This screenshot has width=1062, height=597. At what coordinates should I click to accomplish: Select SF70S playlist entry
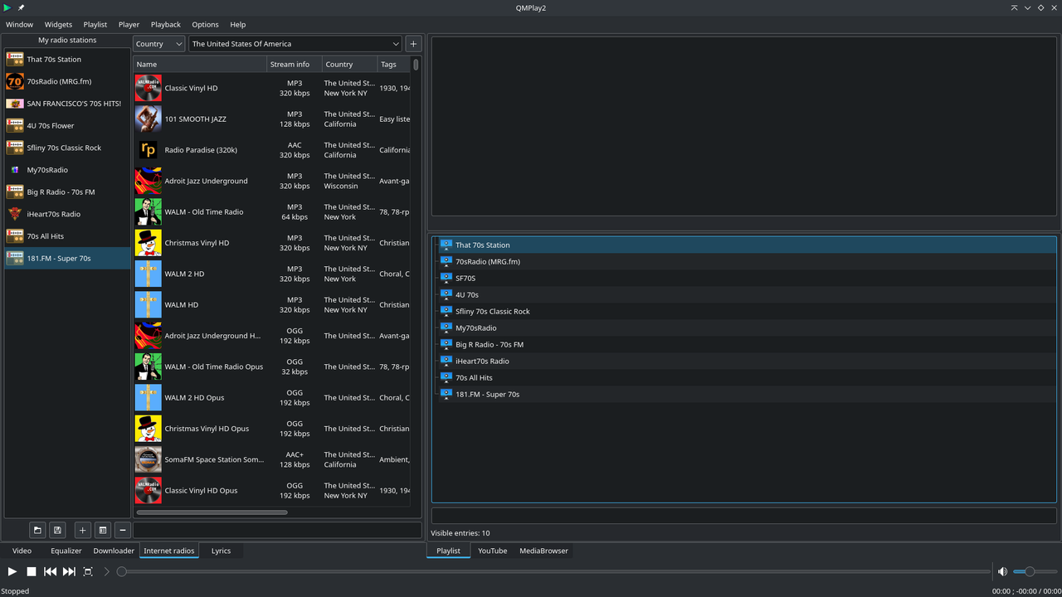point(744,278)
